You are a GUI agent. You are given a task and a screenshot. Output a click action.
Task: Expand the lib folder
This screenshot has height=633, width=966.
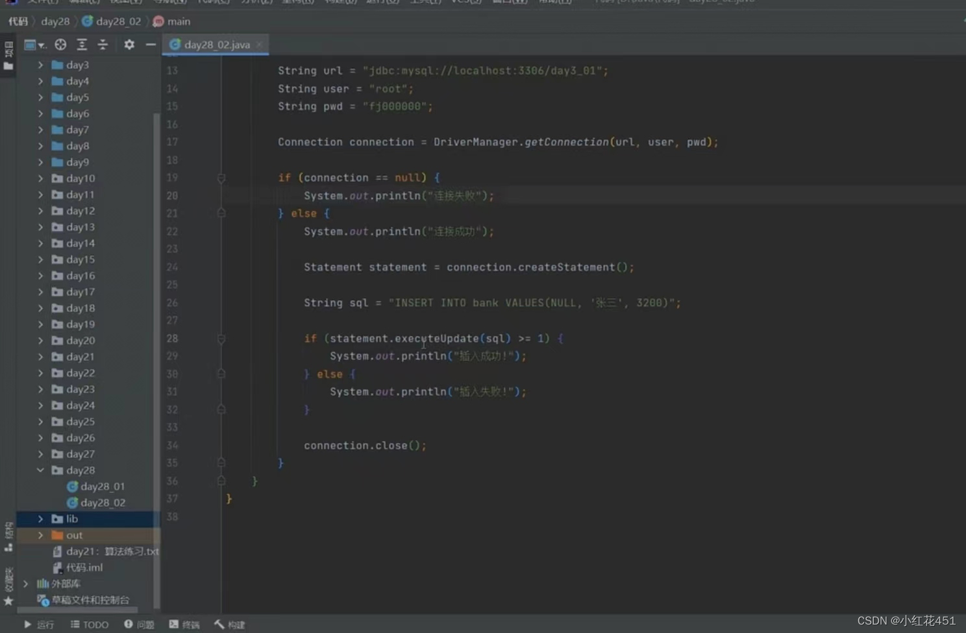40,519
